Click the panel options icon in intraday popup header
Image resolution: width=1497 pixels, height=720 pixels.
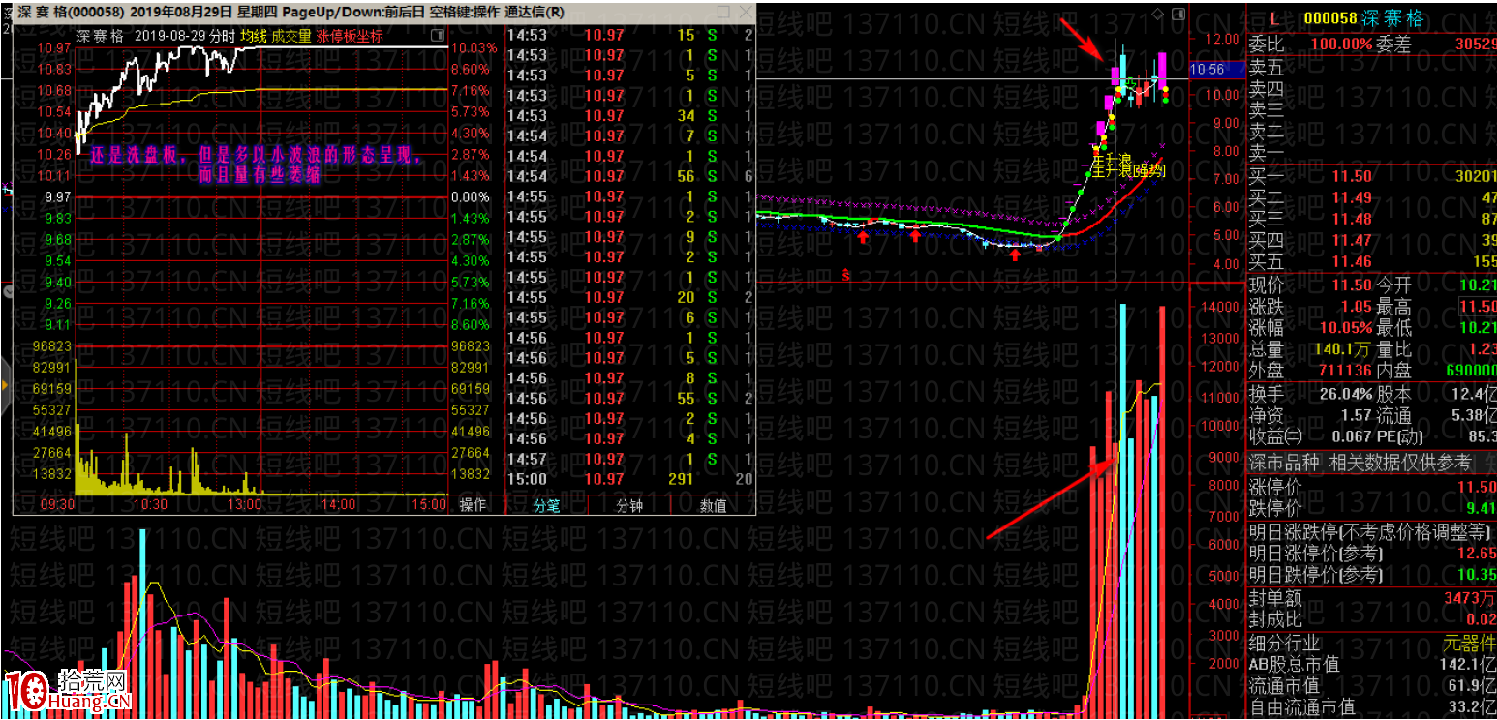(x=438, y=35)
